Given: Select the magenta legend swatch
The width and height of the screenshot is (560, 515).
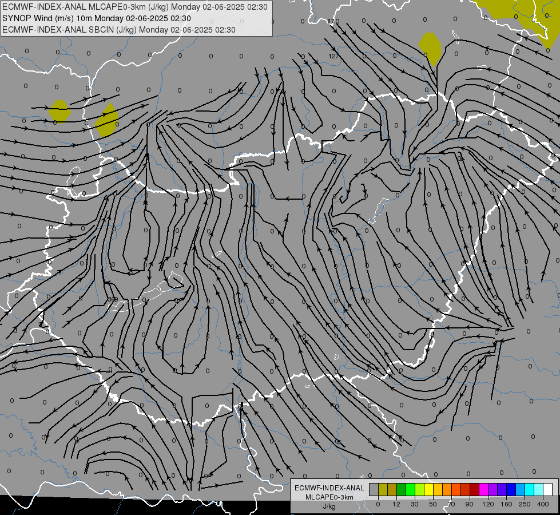Looking at the screenshot, I should click(x=484, y=489).
